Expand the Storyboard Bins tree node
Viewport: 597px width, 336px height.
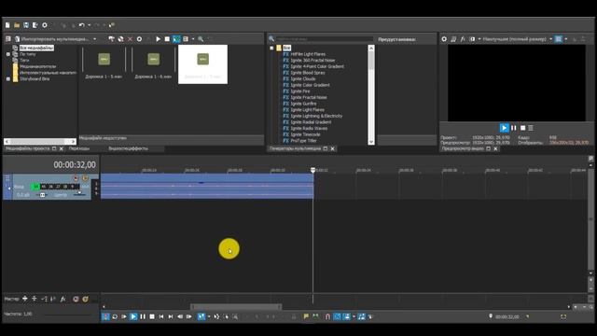click(x=8, y=78)
